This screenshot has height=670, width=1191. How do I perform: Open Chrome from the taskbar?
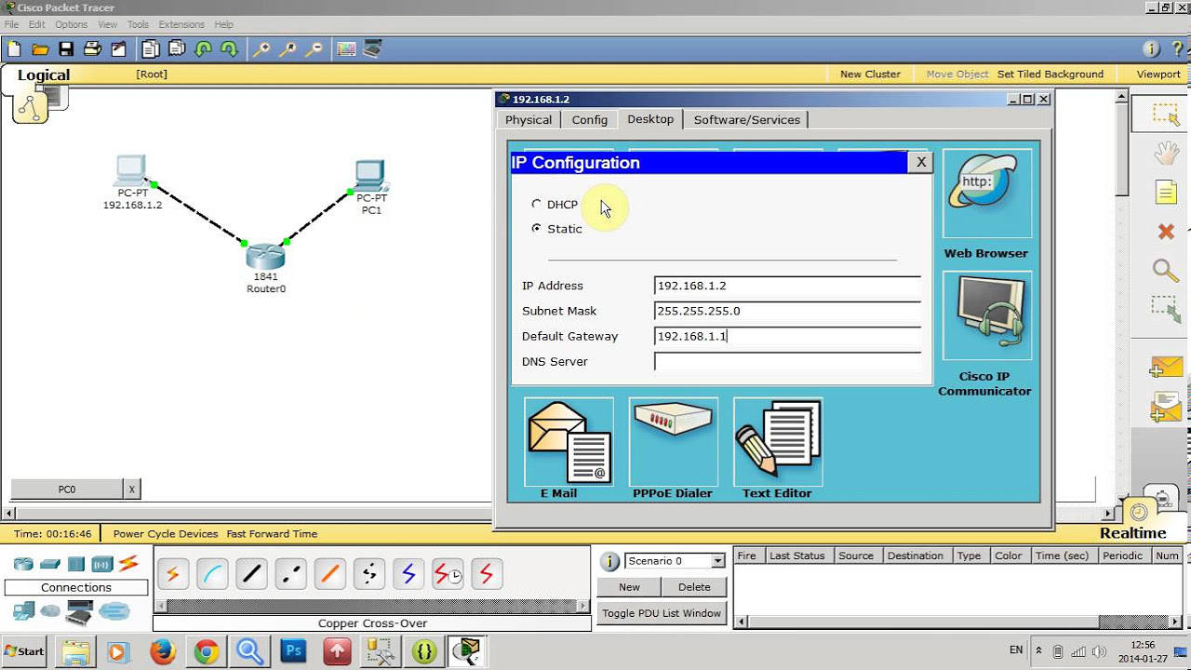[206, 651]
